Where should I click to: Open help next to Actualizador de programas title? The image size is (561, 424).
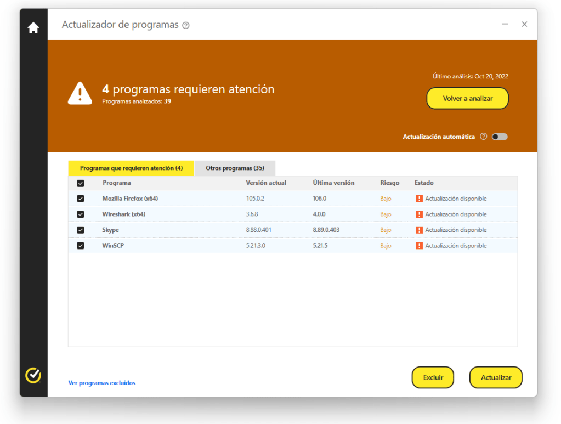(186, 25)
